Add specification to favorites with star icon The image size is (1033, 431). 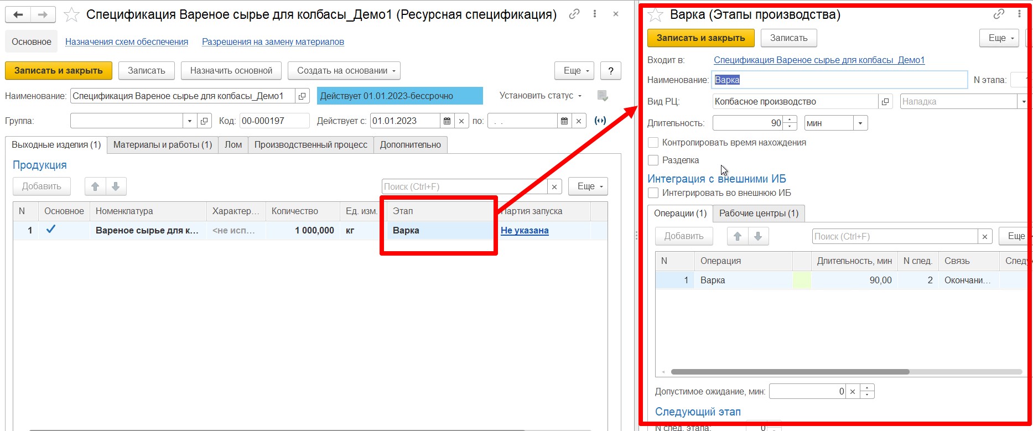(71, 15)
